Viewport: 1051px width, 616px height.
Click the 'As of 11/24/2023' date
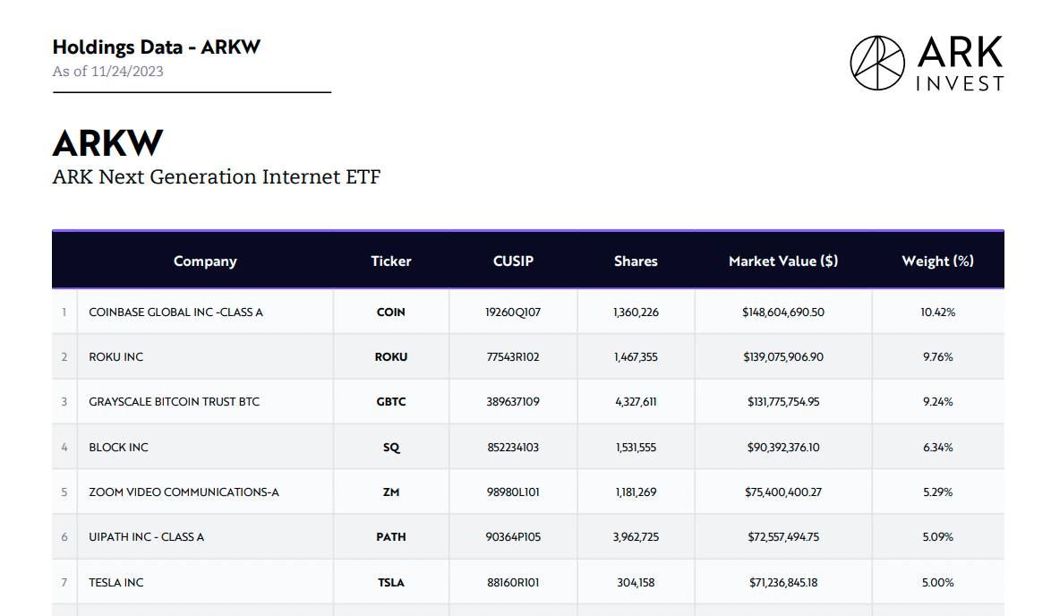tap(108, 71)
